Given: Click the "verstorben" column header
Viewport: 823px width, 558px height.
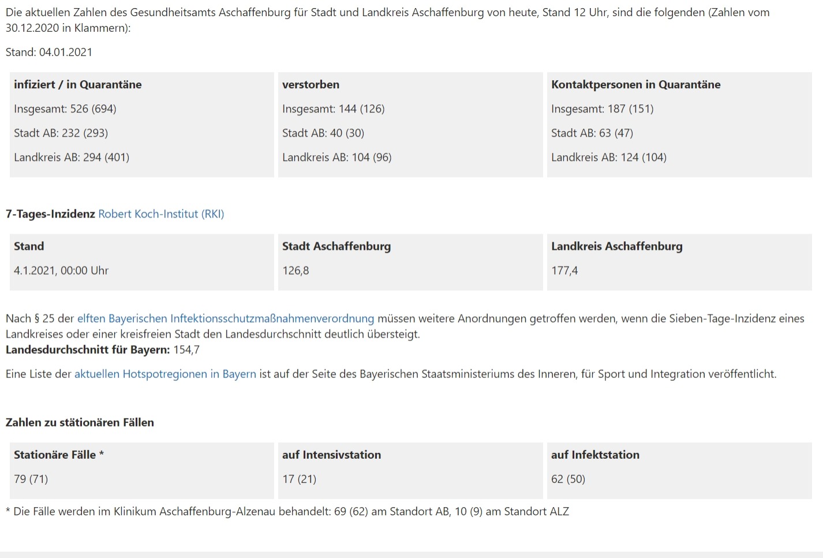Looking at the screenshot, I should click(x=311, y=85).
